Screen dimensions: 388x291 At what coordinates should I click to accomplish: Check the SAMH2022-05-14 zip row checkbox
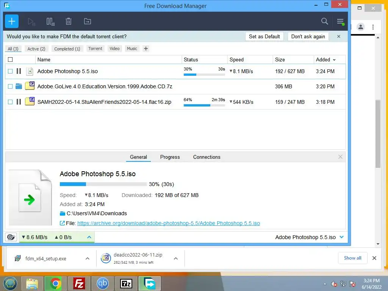pos(10,102)
